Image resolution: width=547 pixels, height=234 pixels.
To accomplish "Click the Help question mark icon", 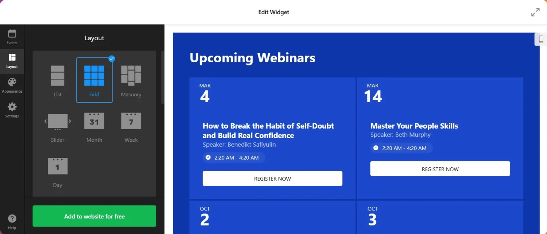I will pyautogui.click(x=12, y=218).
